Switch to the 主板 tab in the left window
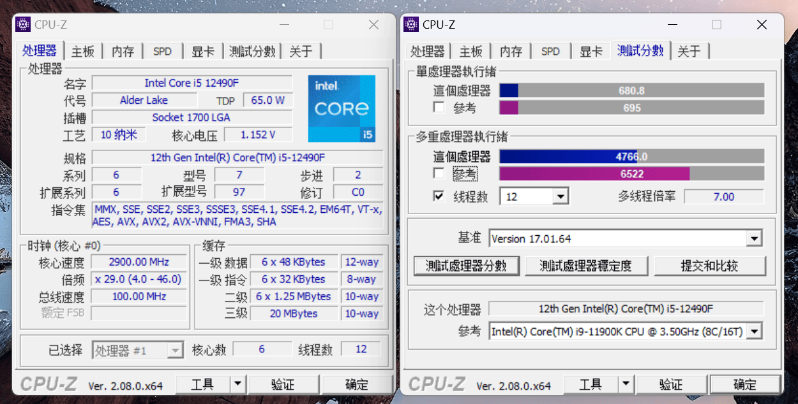 pyautogui.click(x=82, y=50)
